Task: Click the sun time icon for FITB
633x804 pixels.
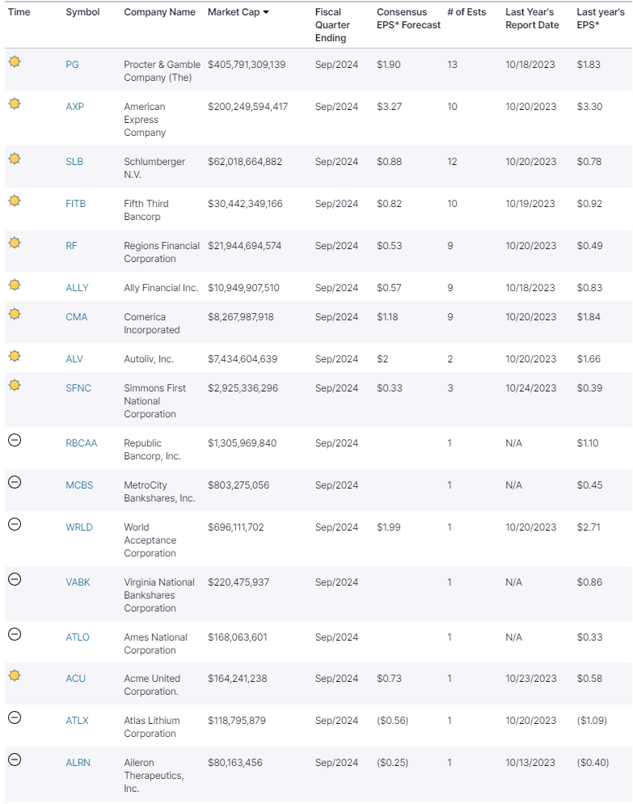Action: [15, 201]
